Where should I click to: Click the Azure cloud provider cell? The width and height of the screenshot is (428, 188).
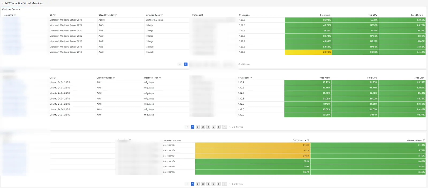coord(121,20)
